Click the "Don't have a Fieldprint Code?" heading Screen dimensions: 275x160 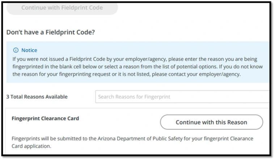point(51,32)
